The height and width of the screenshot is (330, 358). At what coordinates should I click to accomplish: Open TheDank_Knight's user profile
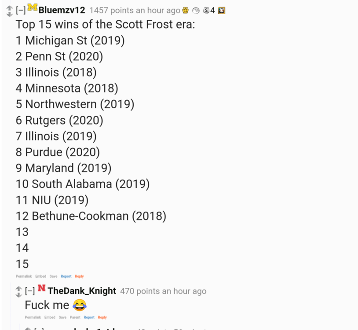coord(82,291)
